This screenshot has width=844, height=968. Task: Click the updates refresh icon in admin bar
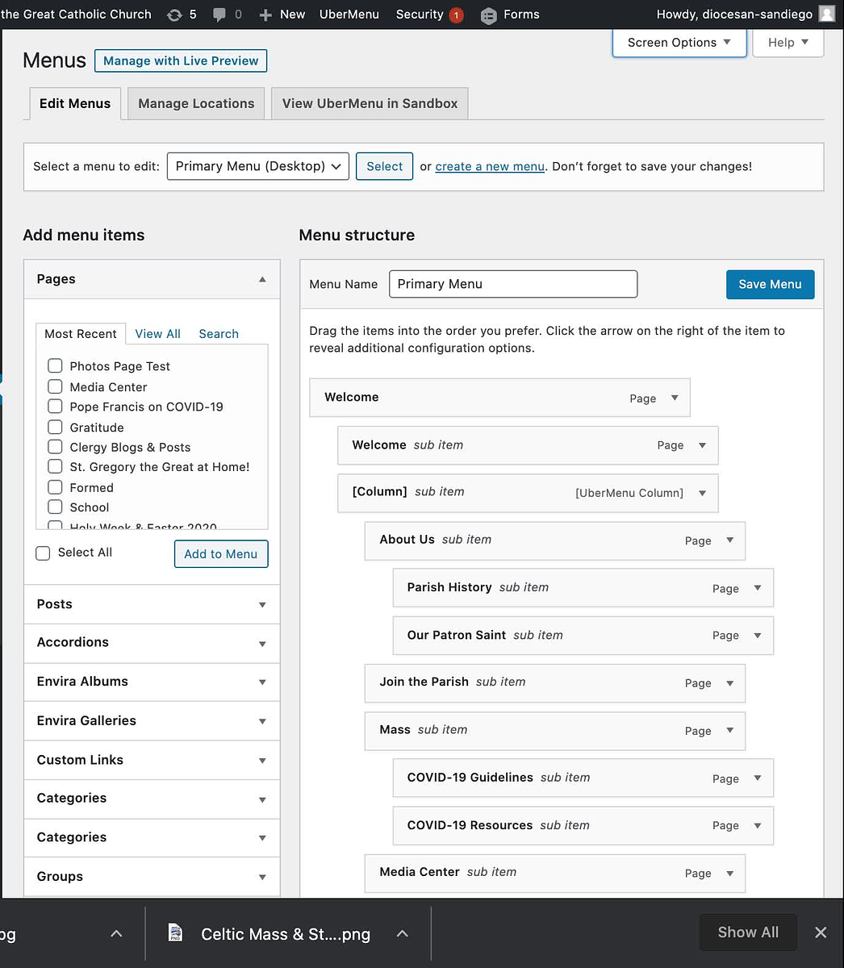pyautogui.click(x=174, y=15)
